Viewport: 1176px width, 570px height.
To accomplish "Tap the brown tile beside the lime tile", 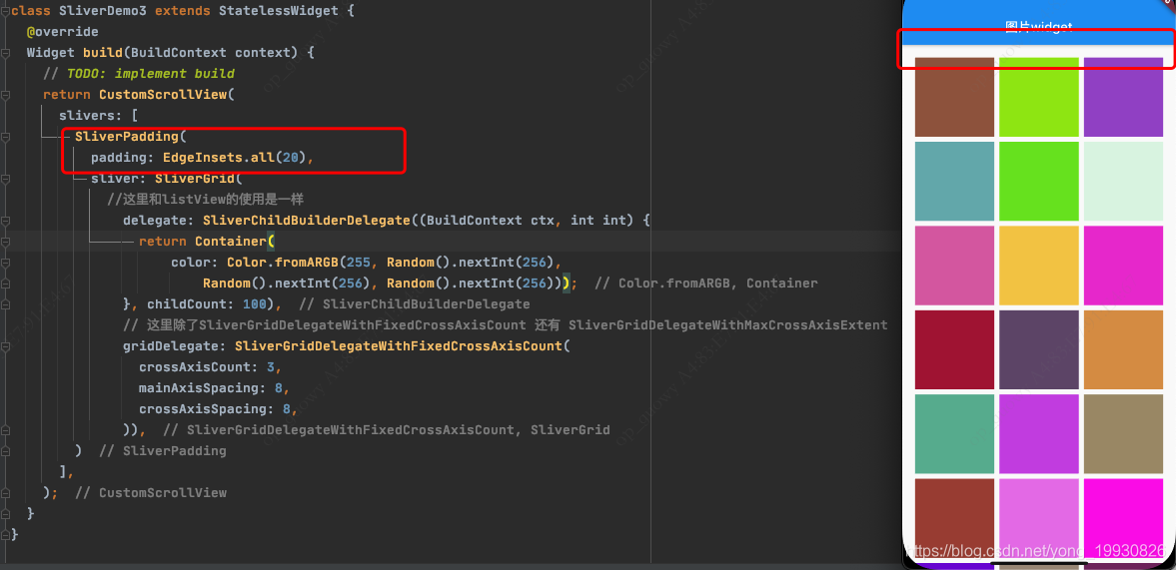I will point(954,97).
